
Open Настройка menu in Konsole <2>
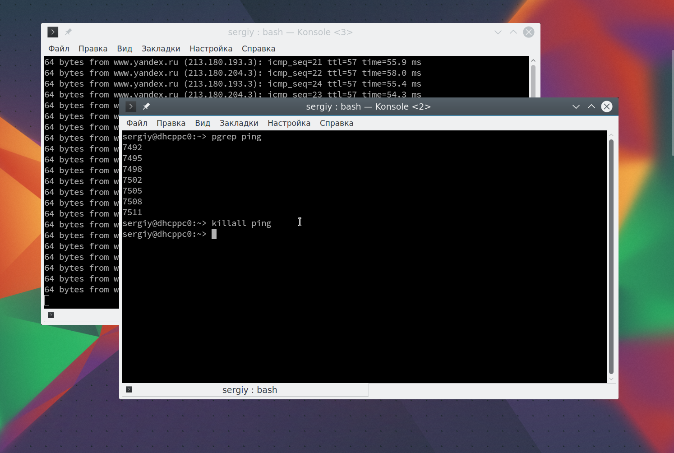click(289, 123)
